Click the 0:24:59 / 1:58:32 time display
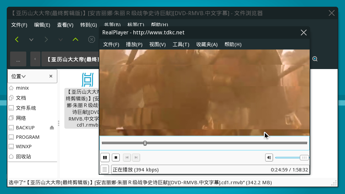The height and width of the screenshot is (194, 345). click(289, 170)
